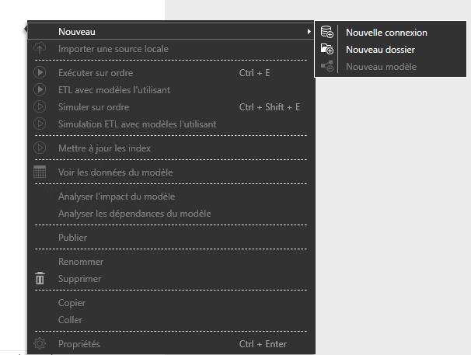Viewport: 471px width, 355px height.
Task: Choose Nouveau dossier in submenu
Action: 380,50
